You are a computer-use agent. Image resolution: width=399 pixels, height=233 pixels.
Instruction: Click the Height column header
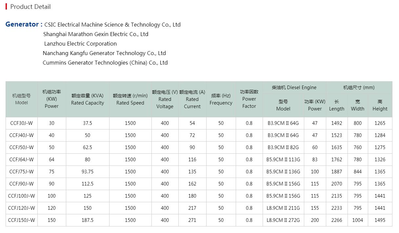tap(380, 105)
